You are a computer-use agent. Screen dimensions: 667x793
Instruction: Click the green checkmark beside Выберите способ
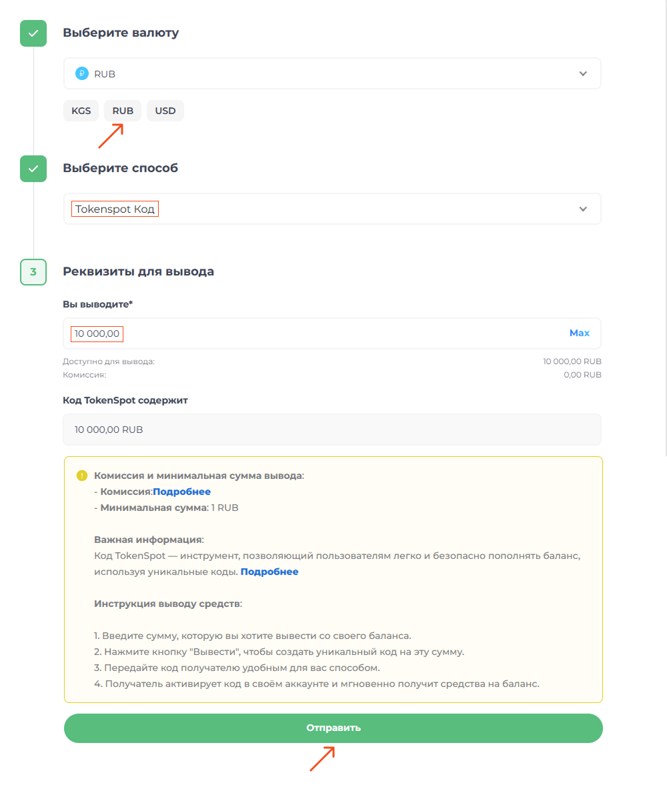click(x=33, y=169)
